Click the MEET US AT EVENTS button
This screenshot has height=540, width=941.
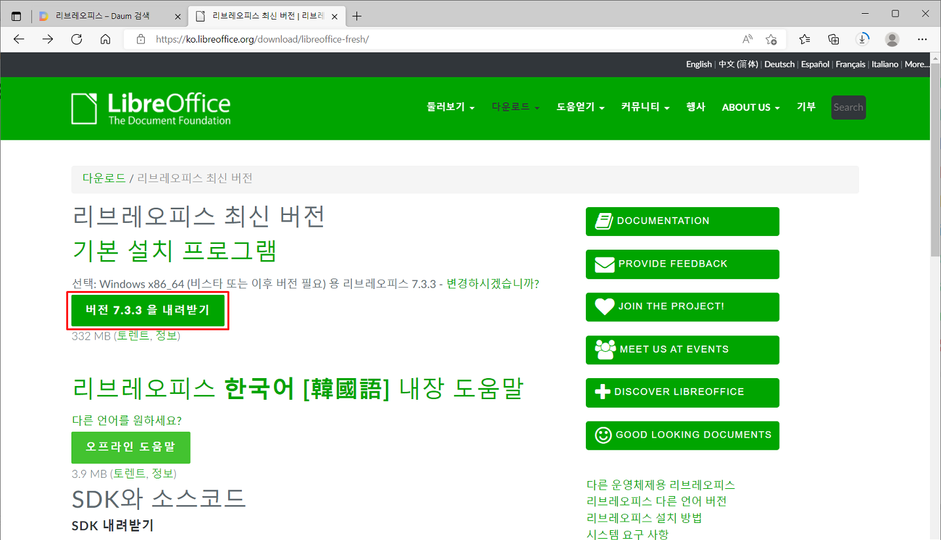coord(682,350)
